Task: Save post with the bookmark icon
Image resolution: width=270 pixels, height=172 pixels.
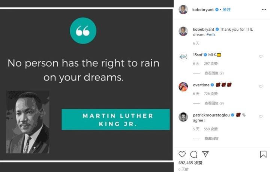Action: click(263, 154)
